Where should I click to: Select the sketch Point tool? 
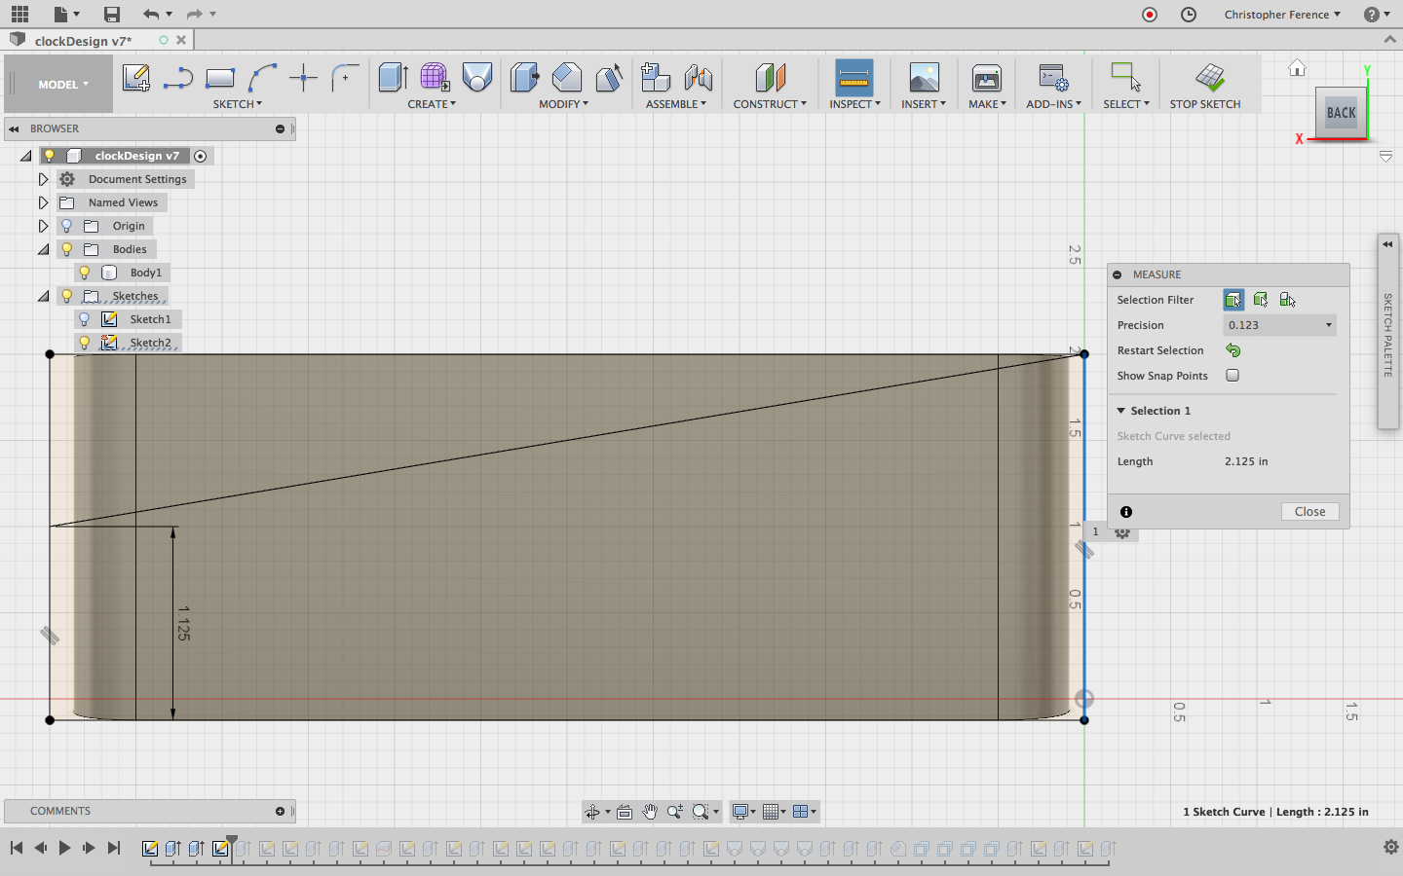(x=304, y=78)
